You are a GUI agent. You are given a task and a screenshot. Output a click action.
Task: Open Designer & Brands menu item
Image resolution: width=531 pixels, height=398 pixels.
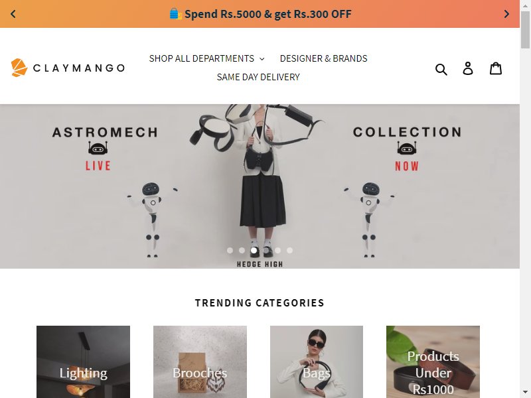(x=323, y=58)
